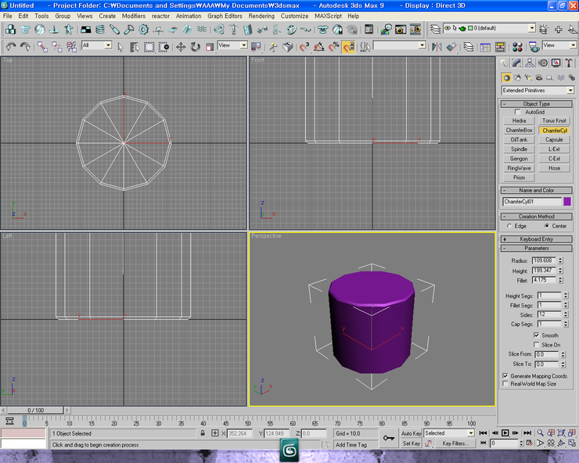
Task: Click the Torus Knot object button
Action: (554, 120)
